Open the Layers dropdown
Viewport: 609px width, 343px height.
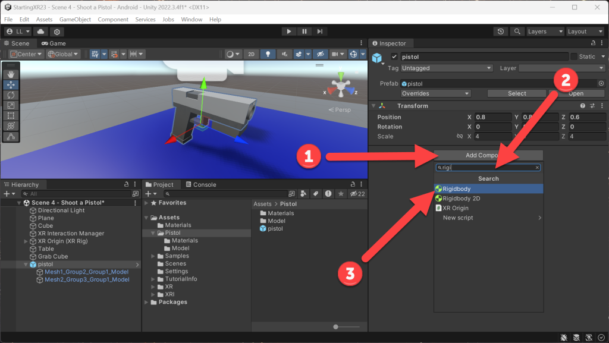(545, 32)
